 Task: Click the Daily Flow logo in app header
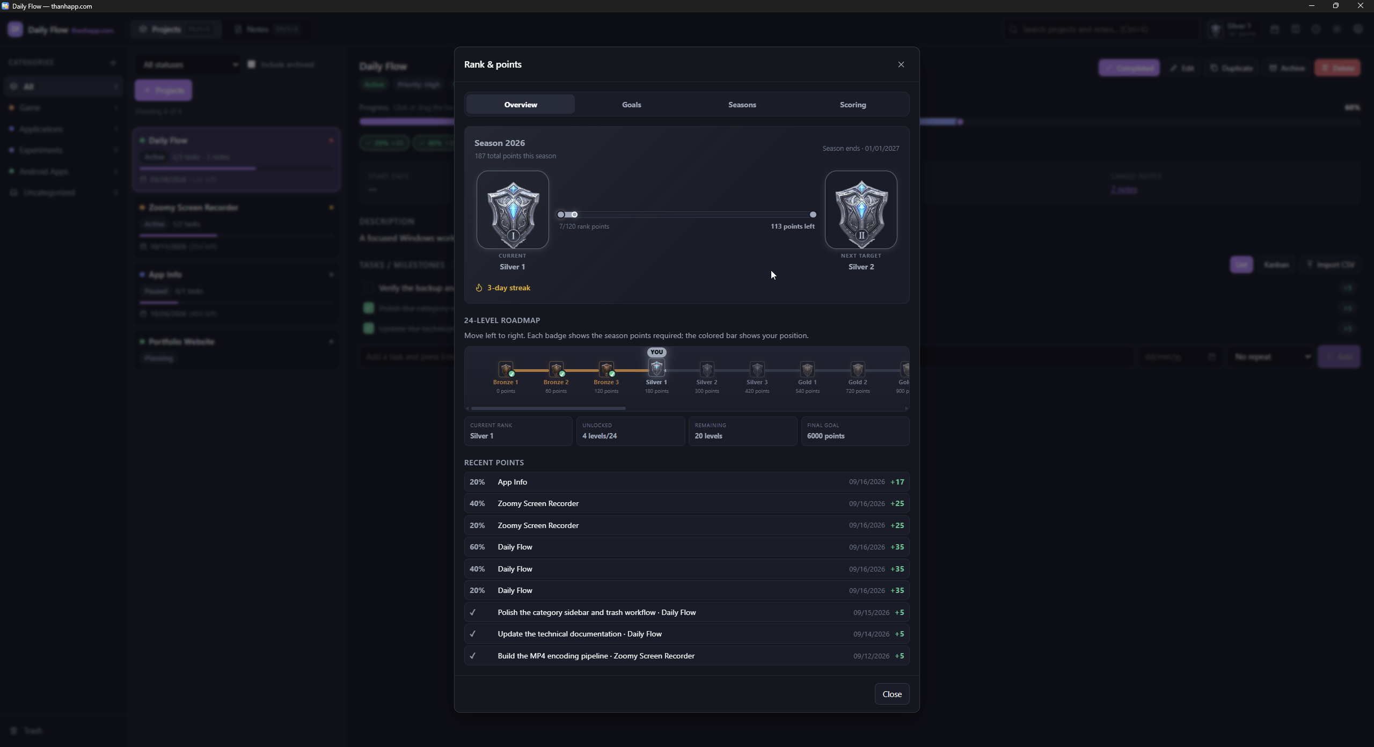click(x=15, y=29)
